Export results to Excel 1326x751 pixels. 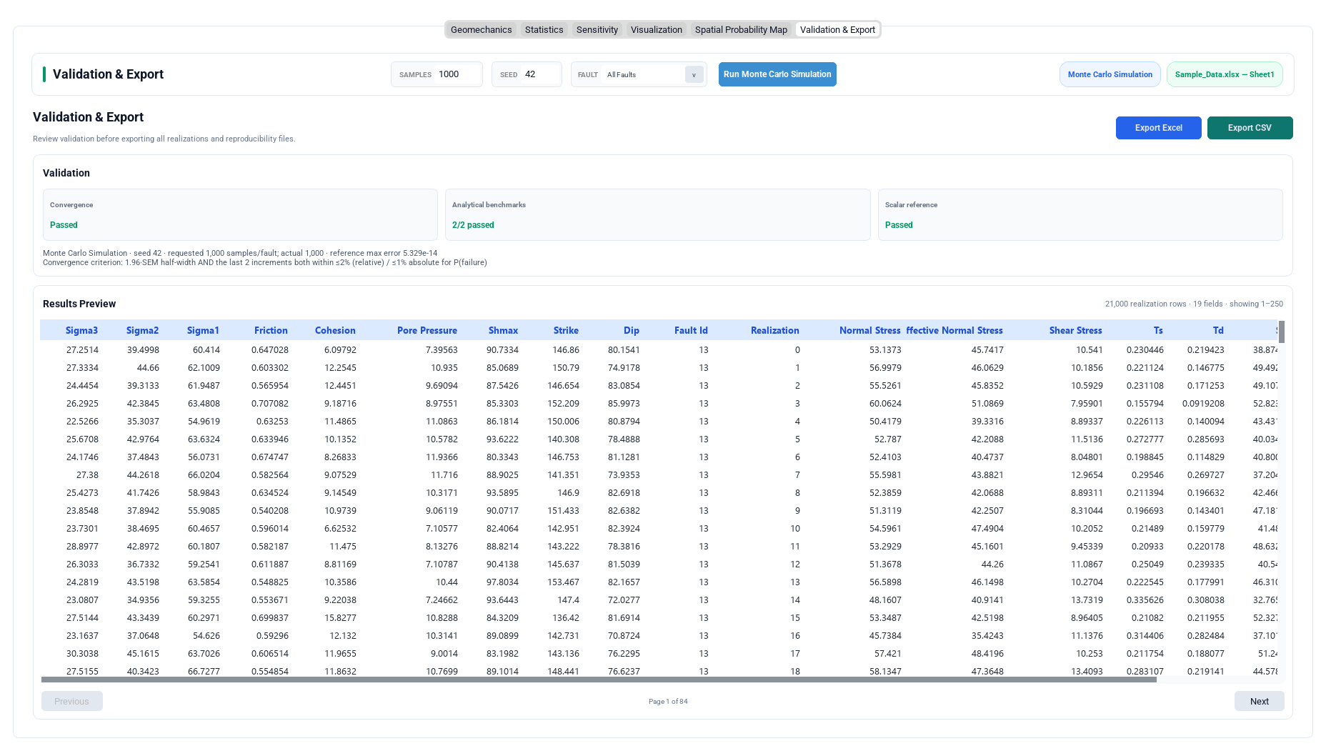(x=1158, y=128)
